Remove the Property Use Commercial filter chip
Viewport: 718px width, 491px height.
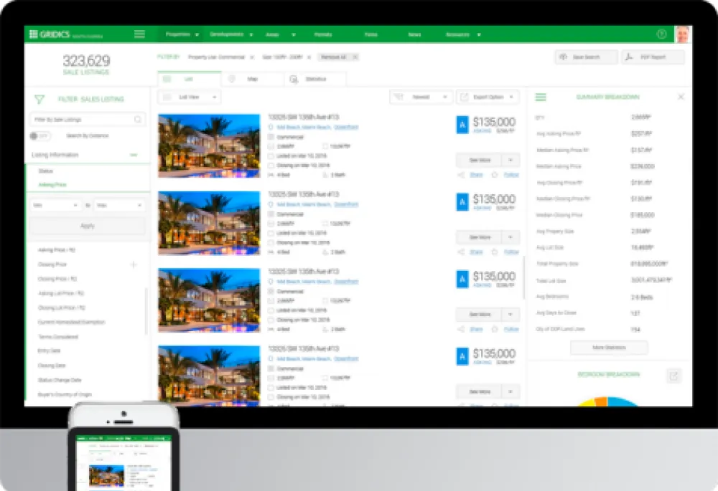[x=252, y=57]
